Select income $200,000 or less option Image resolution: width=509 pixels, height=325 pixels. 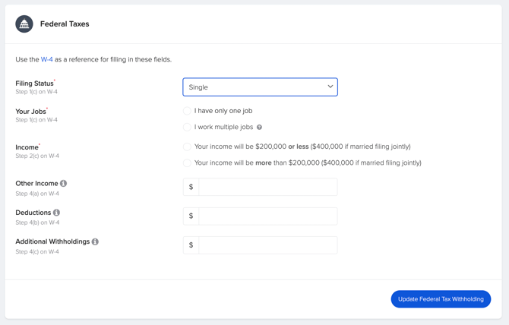tap(187, 147)
